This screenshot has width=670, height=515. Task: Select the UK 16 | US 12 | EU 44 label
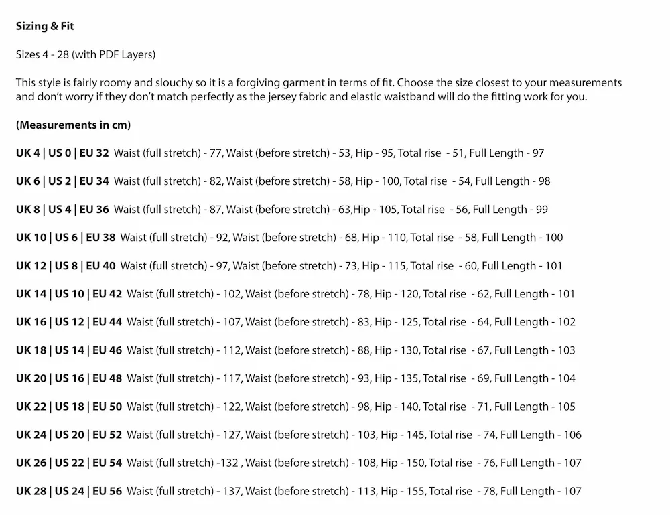click(69, 322)
